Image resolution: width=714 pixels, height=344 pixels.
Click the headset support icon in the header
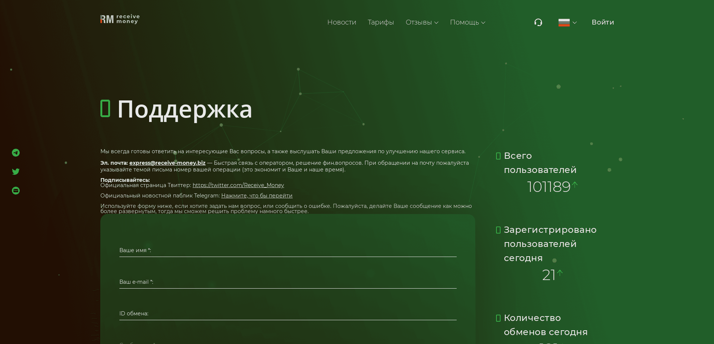coord(538,22)
